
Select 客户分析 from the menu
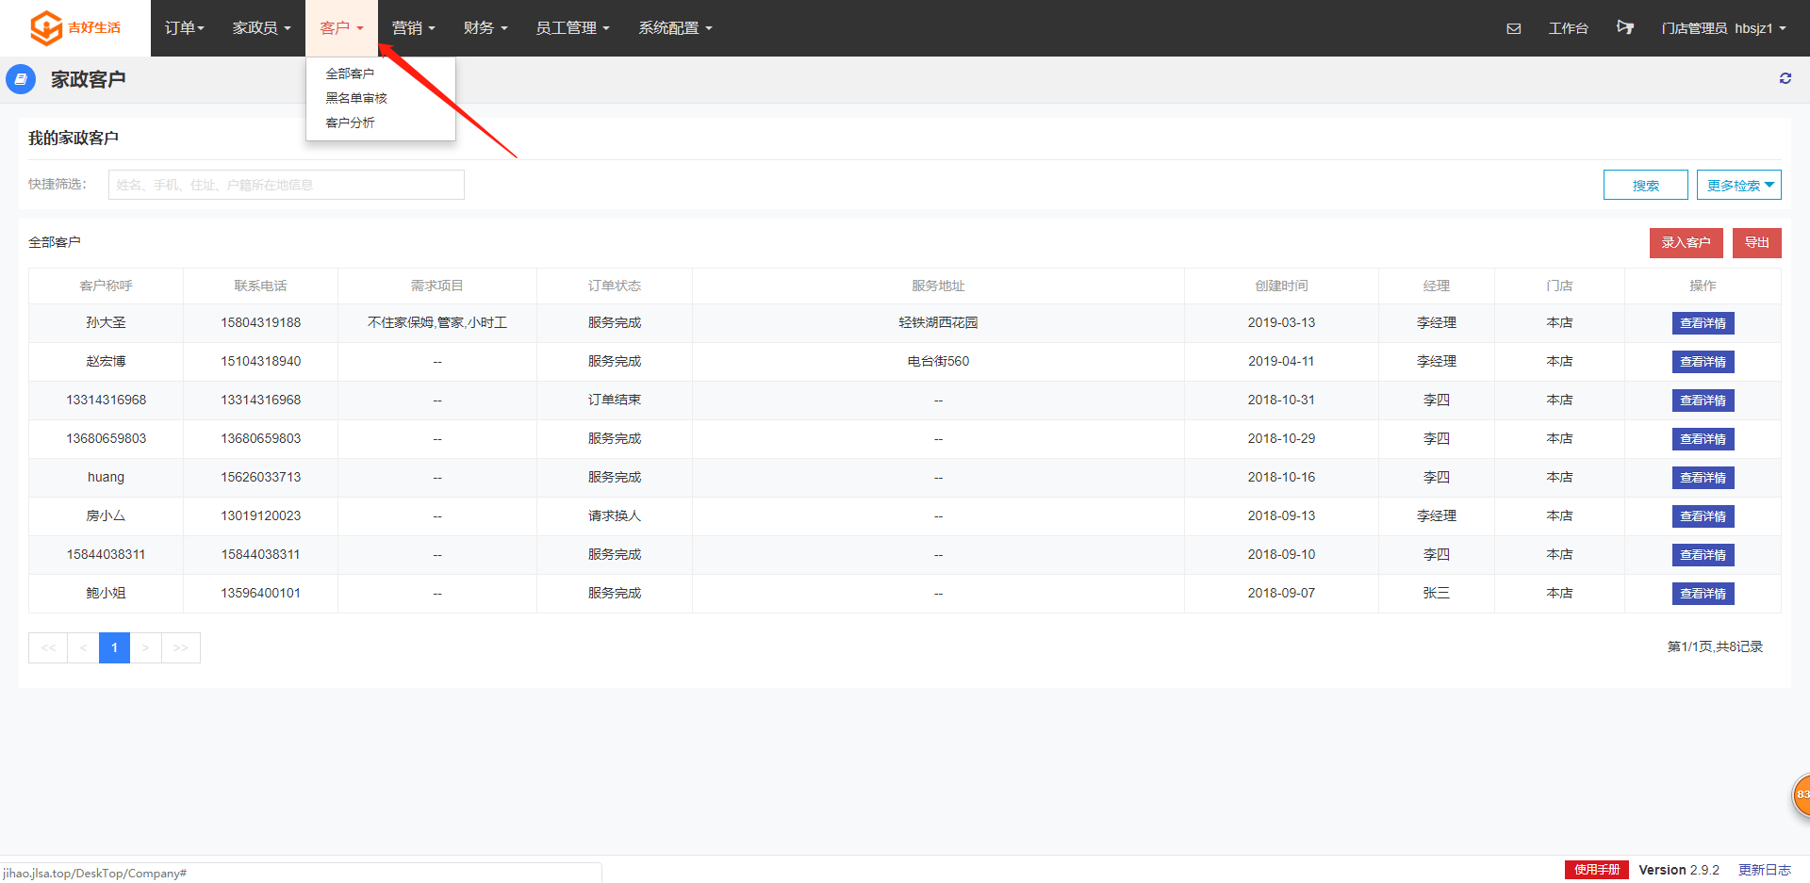point(350,123)
